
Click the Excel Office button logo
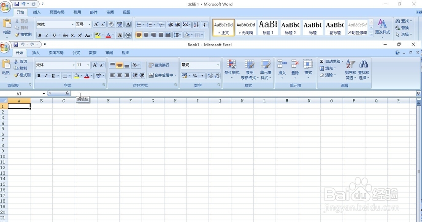pos(4,48)
